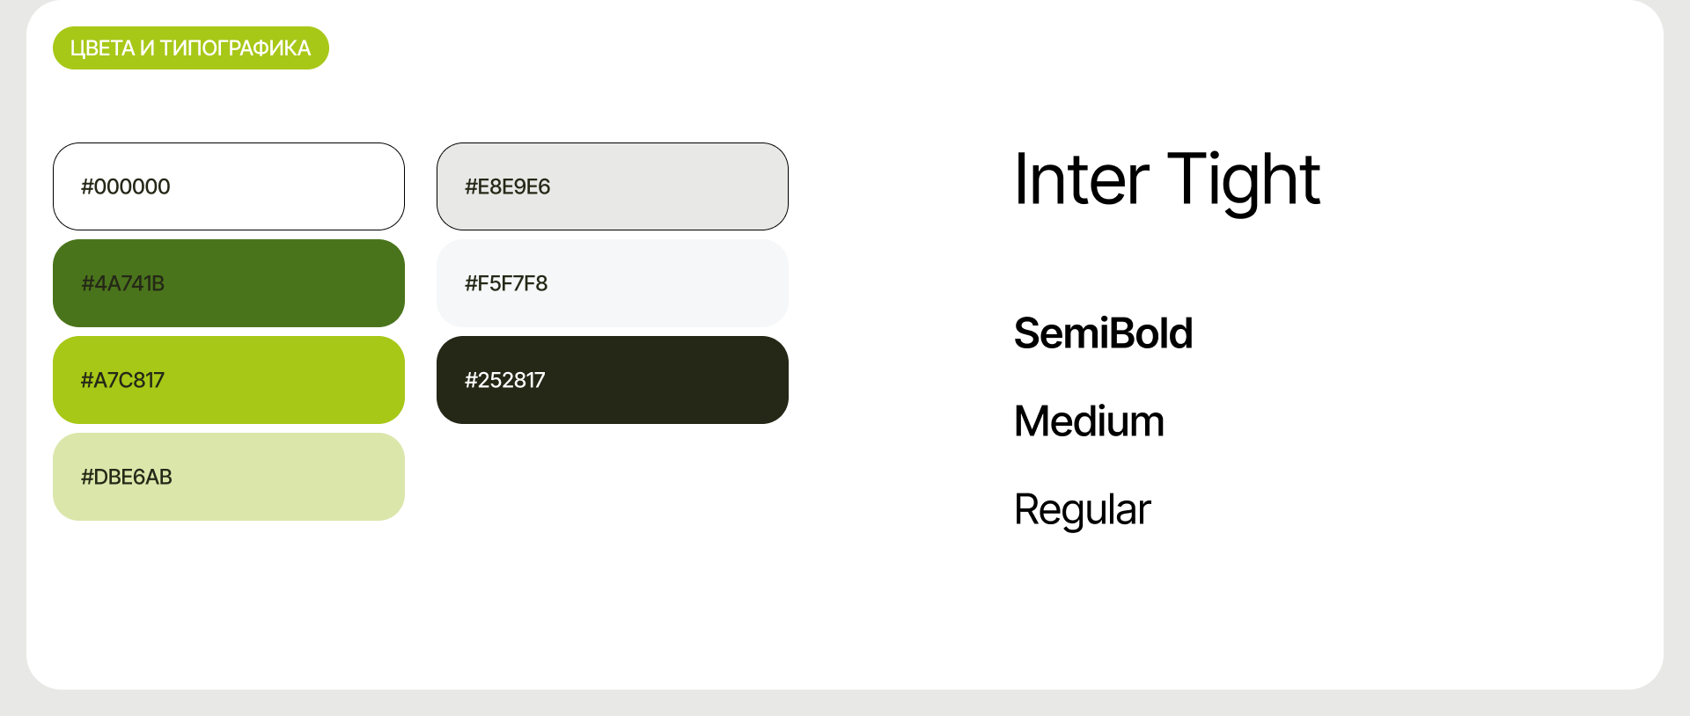Choose the off-white borderless swatch

click(x=669, y=283)
